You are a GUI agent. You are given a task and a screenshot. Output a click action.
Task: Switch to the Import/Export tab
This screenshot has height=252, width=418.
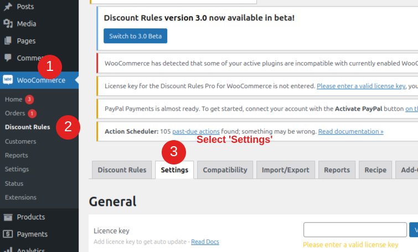286,170
